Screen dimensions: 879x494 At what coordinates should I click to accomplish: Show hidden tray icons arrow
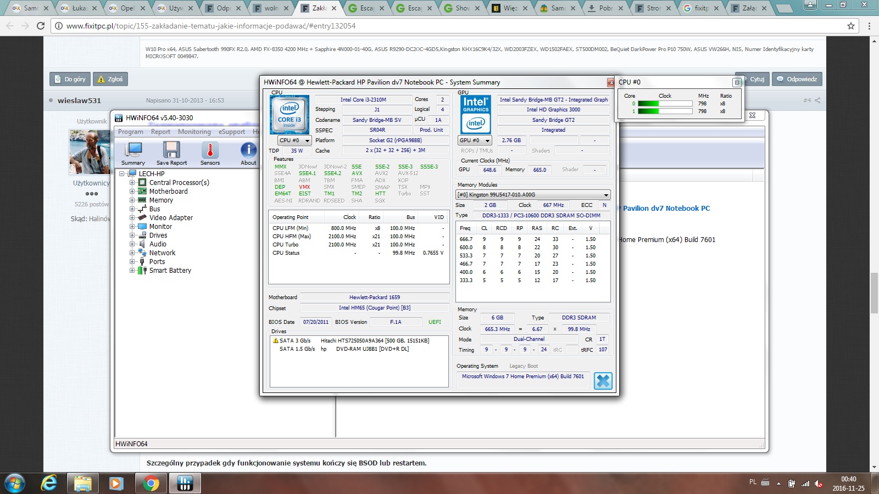click(x=778, y=484)
